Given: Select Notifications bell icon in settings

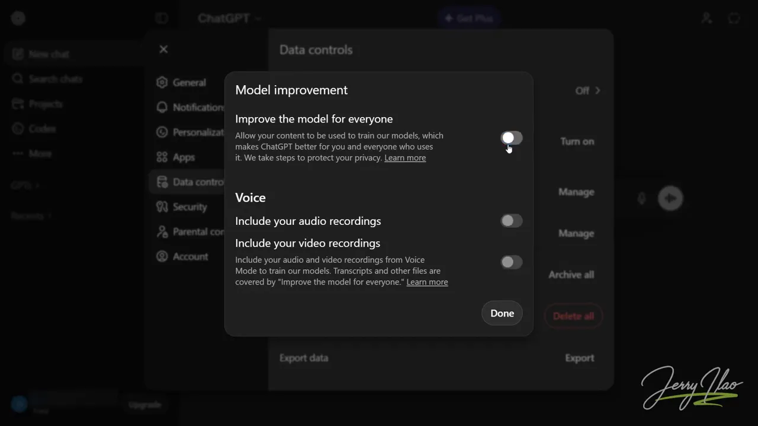Looking at the screenshot, I should pos(162,107).
